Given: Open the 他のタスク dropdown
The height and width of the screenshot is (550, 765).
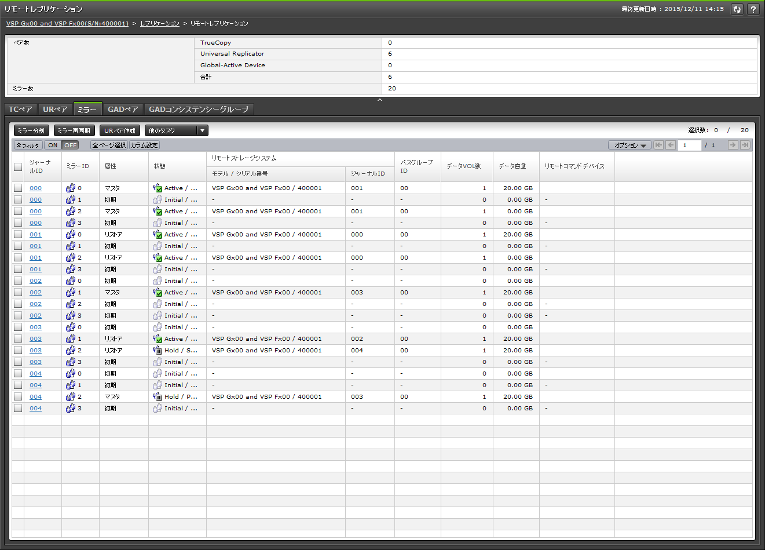Looking at the screenshot, I should 176,131.
